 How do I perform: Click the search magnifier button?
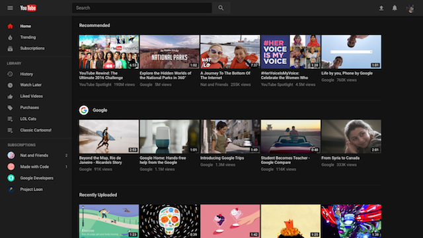click(221, 8)
